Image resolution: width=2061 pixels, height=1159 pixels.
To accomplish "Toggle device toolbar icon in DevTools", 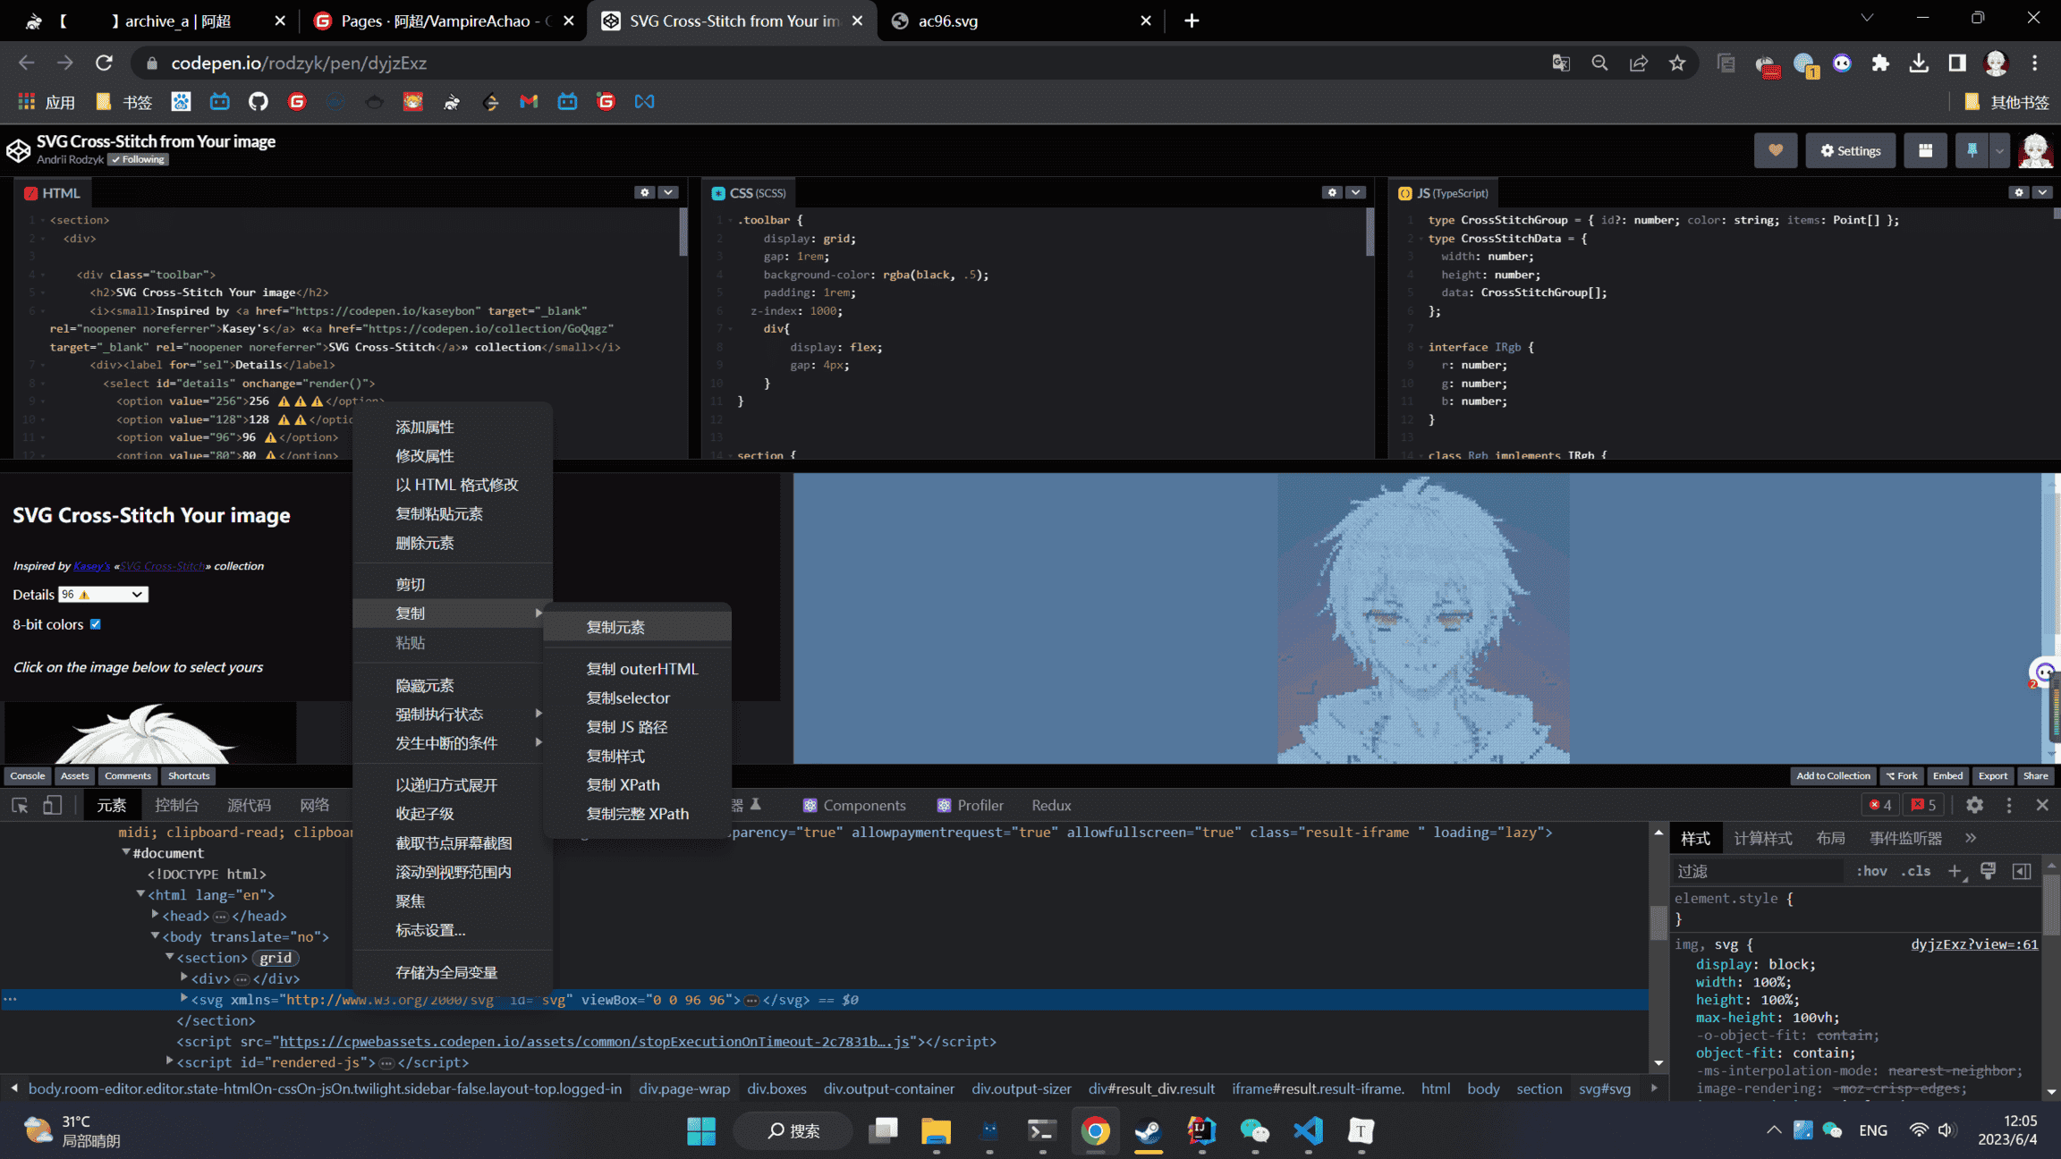I will [x=53, y=805].
